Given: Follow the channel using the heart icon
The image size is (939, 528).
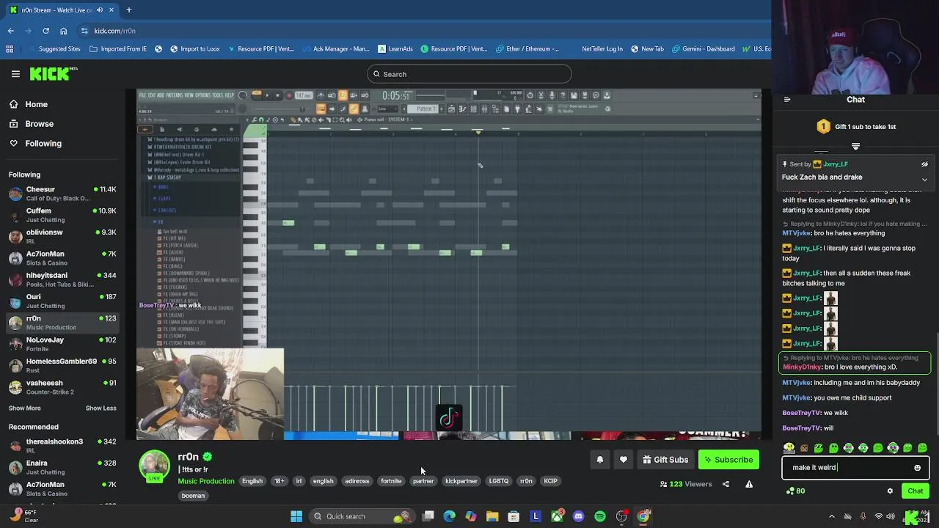Looking at the screenshot, I should [624, 460].
